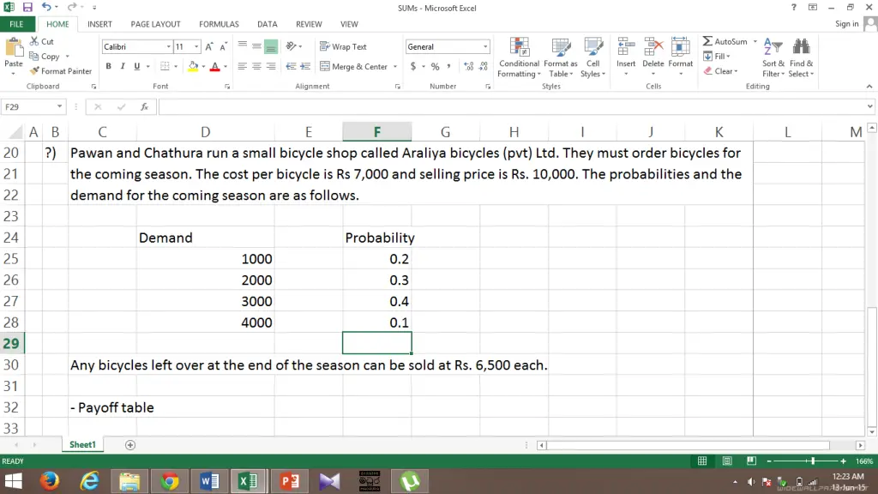Click the zoom slider handle

pyautogui.click(x=813, y=461)
